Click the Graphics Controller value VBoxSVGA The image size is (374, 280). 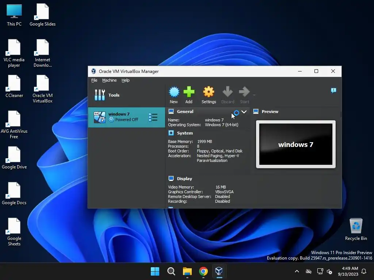coord(225,192)
